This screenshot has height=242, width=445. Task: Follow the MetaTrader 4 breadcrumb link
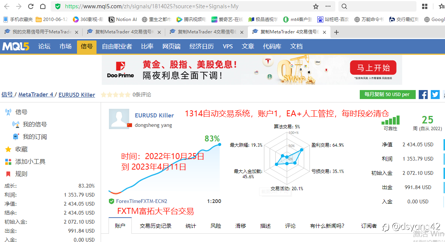tap(36, 95)
